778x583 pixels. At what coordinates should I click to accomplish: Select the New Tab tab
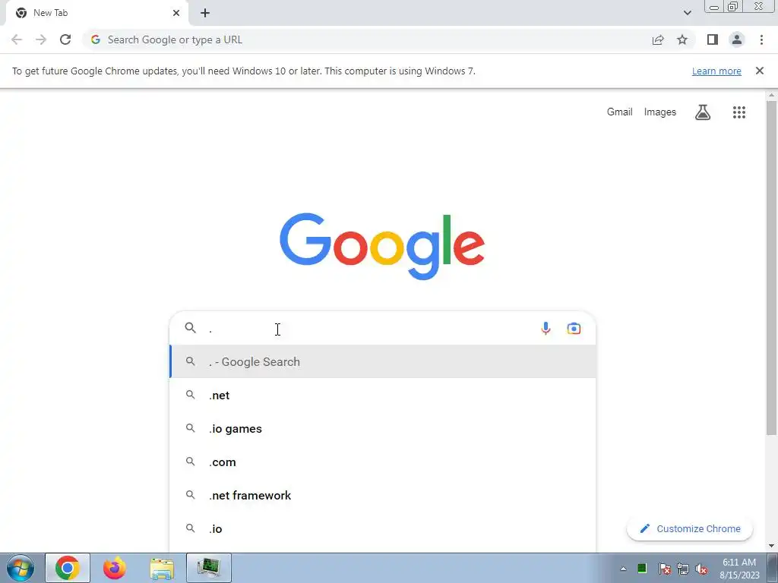[97, 14]
